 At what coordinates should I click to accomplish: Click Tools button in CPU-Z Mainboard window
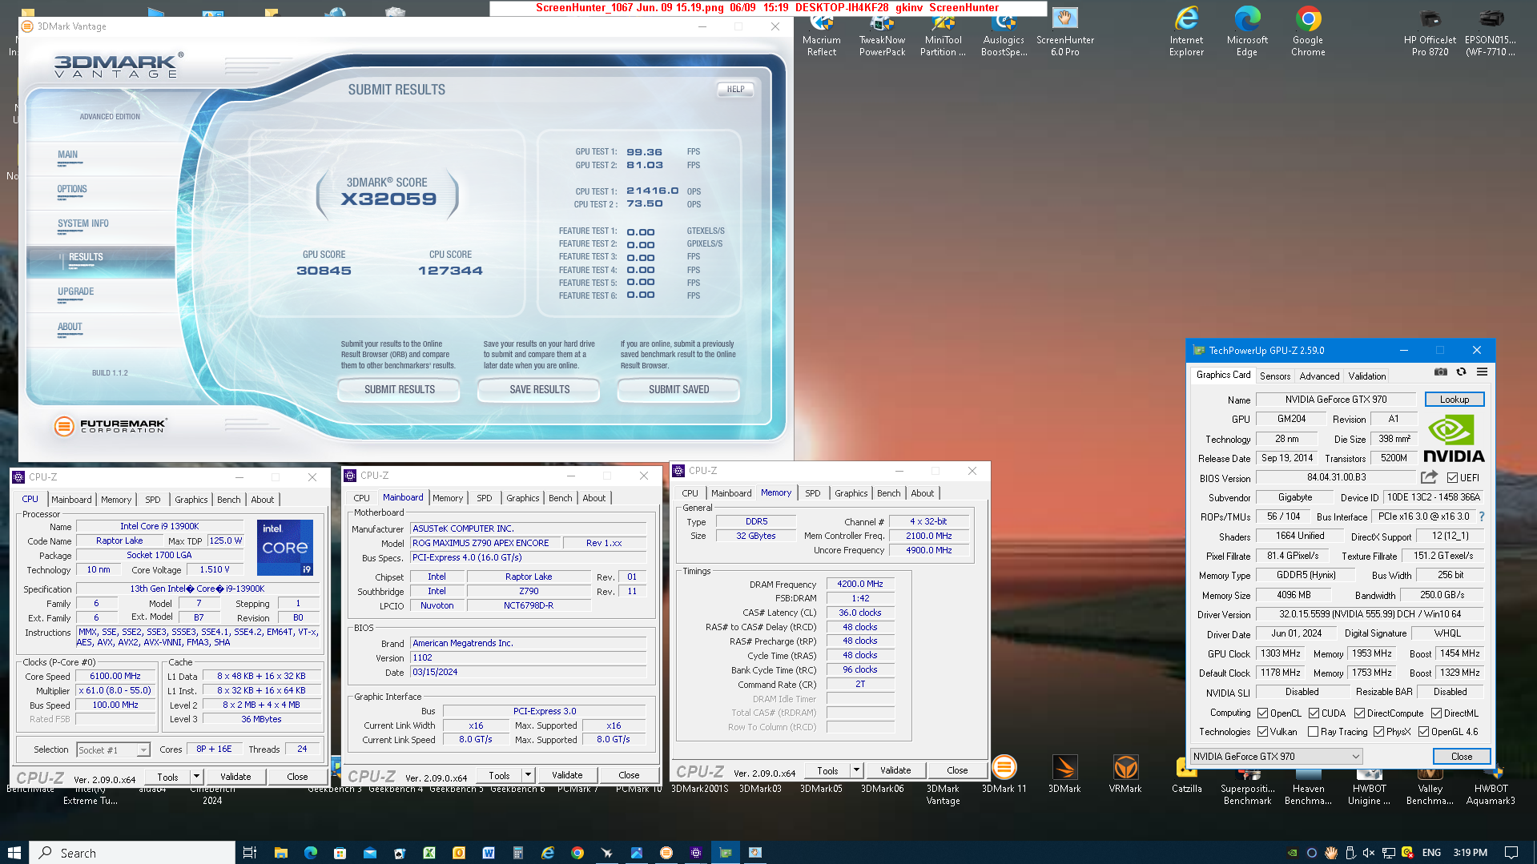499,774
